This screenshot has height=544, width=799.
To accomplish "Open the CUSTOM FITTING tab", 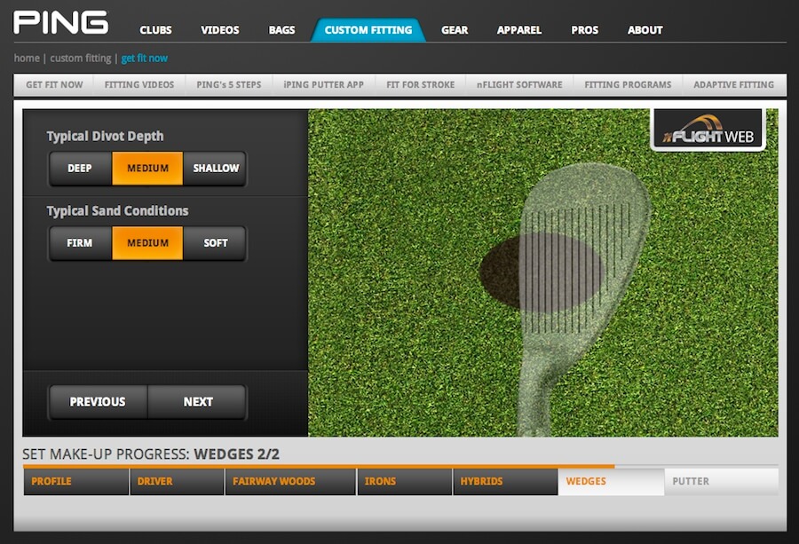I will point(369,29).
